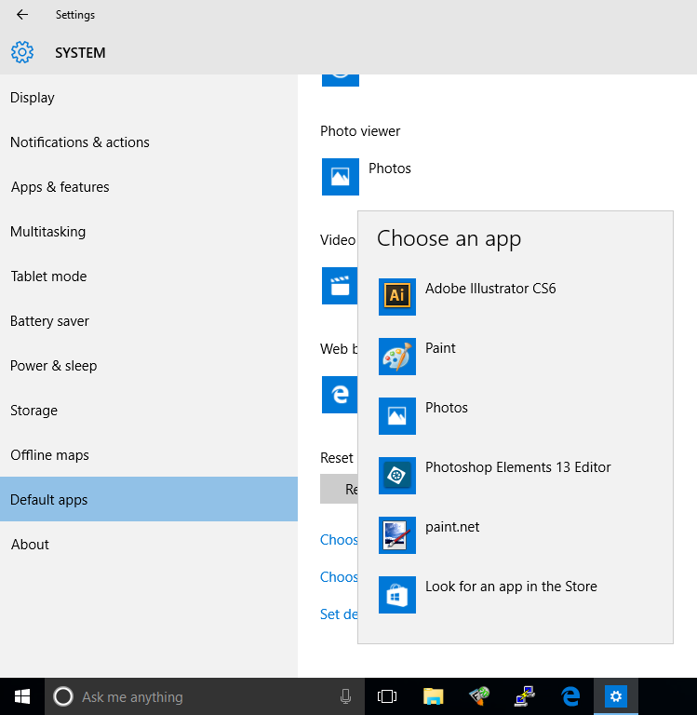Click Set defaults by app link
Screen dimensions: 697x715
(339, 614)
